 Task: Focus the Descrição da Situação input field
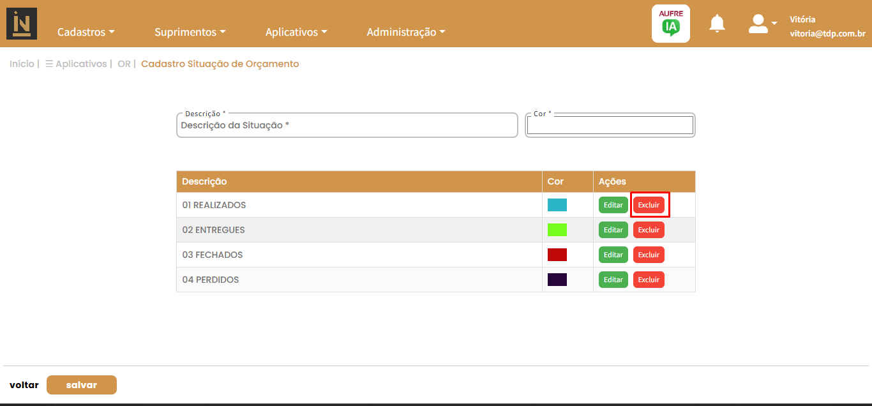pyautogui.click(x=347, y=126)
